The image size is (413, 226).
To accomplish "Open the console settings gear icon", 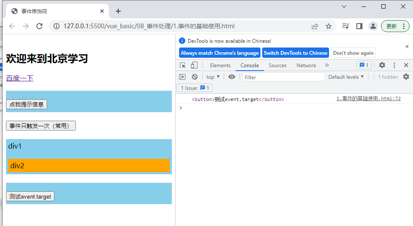I will (406, 77).
